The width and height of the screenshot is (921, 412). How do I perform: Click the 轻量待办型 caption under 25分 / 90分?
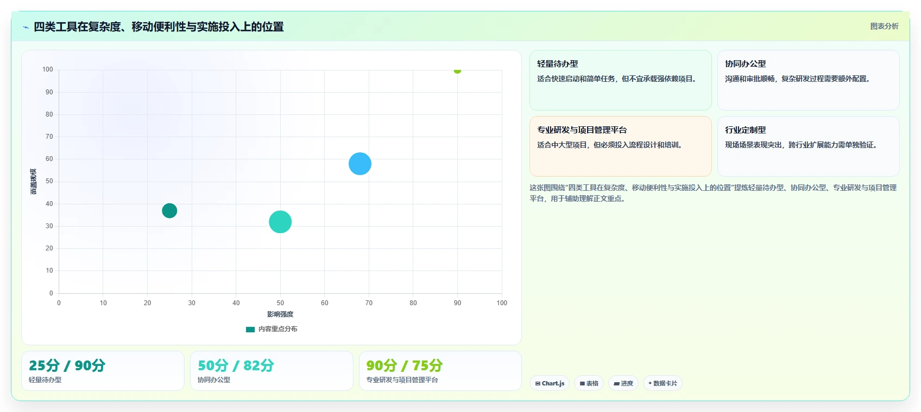tap(45, 380)
